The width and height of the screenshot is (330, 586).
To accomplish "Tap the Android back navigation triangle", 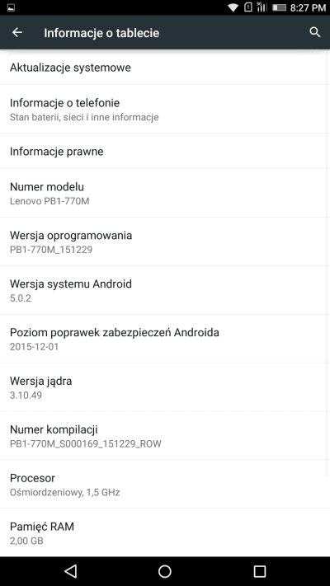I will 70,570.
